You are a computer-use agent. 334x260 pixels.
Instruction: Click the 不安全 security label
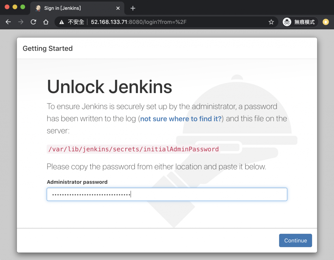pos(76,22)
